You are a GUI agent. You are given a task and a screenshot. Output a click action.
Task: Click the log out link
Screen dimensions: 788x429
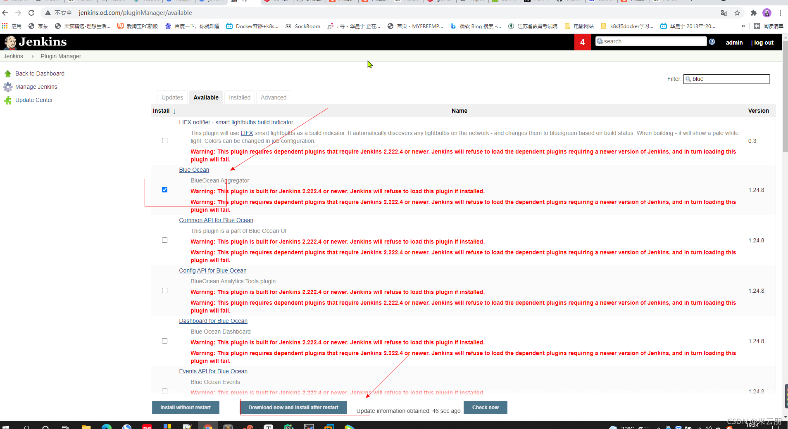point(764,43)
